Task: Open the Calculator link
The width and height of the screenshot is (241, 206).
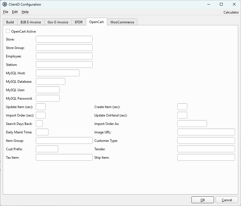Action: [x=231, y=12]
